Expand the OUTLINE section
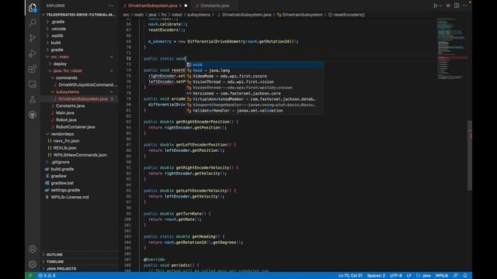This screenshot has width=497, height=279. click(79, 255)
